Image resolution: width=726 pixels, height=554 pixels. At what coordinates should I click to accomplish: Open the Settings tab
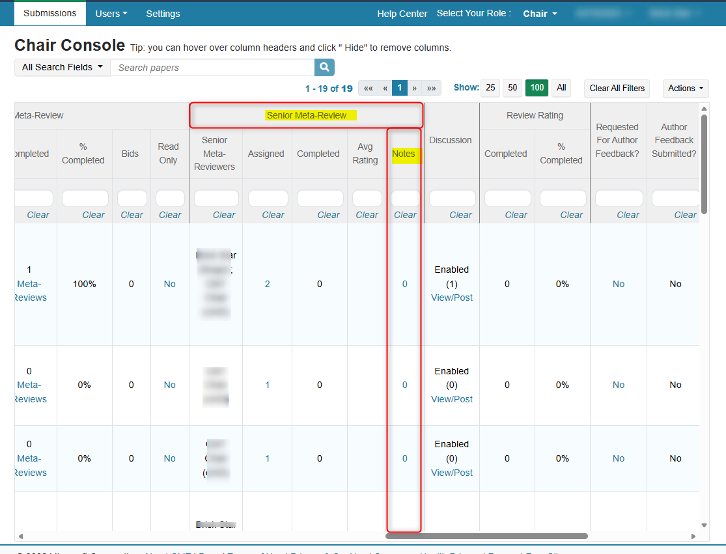(163, 14)
